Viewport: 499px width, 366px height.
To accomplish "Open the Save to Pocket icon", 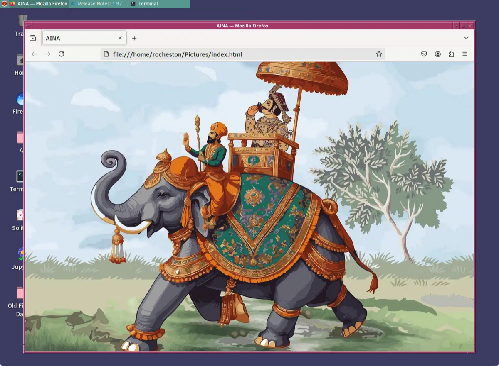I will [x=424, y=54].
